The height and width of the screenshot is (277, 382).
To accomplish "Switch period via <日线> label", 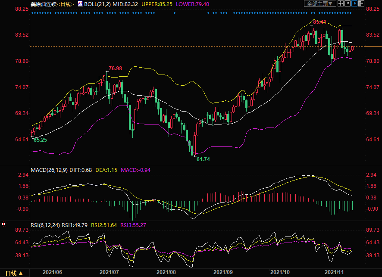I will [x=66, y=4].
